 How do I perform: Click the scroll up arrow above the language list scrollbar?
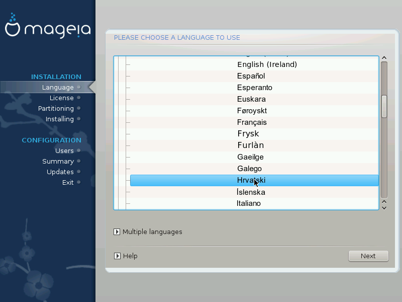coord(384,58)
